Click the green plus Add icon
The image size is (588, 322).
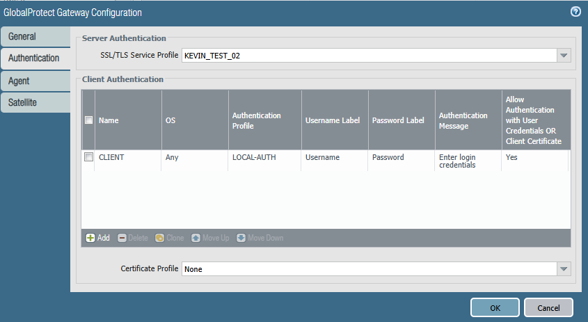click(x=90, y=238)
